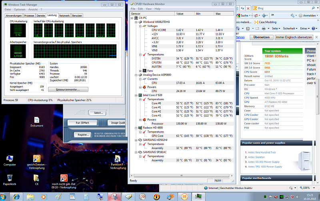Click the Register... button in 3DMark

pyautogui.click(x=83, y=135)
